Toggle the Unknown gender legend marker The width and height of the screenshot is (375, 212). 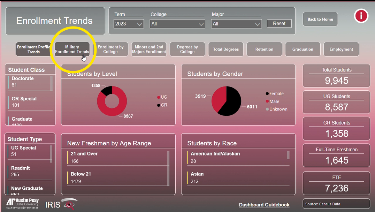267,109
